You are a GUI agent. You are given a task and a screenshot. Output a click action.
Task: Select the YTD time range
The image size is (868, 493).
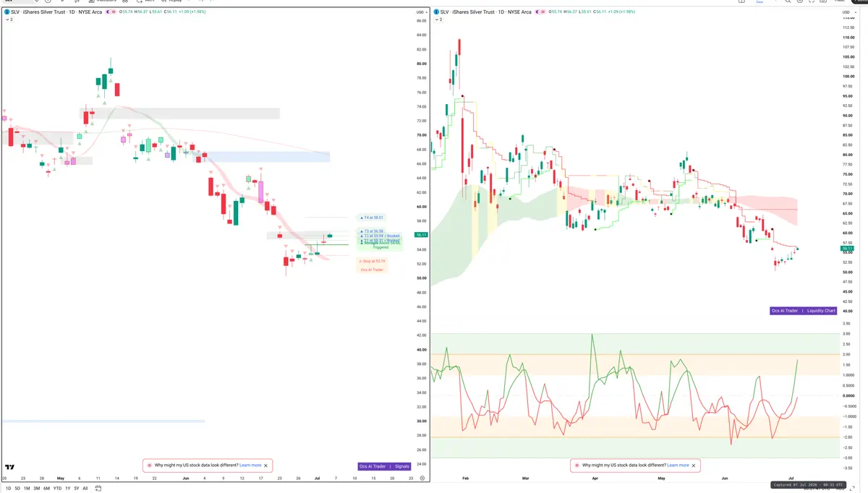pos(57,489)
